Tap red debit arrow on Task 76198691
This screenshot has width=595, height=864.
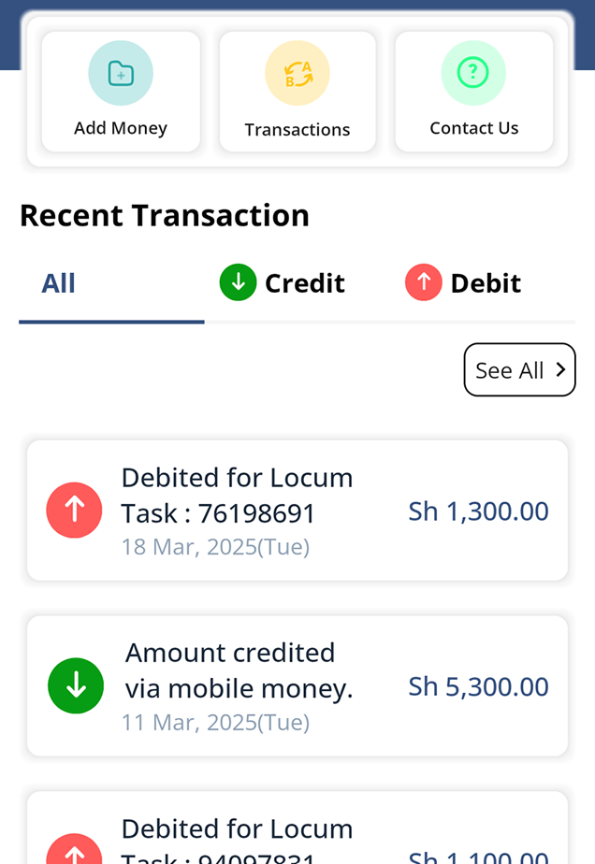(74, 511)
